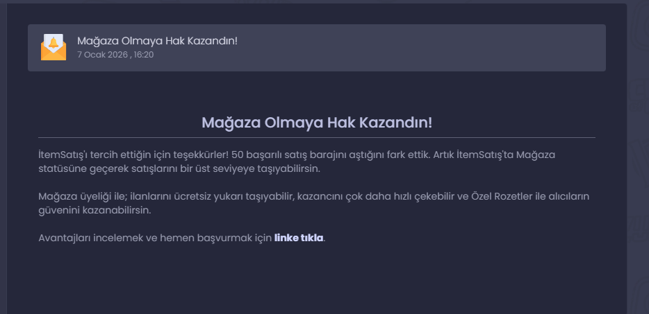Screen dimensions: 649x314
Task: Open the "linke tıkla" link
Action: coord(298,238)
